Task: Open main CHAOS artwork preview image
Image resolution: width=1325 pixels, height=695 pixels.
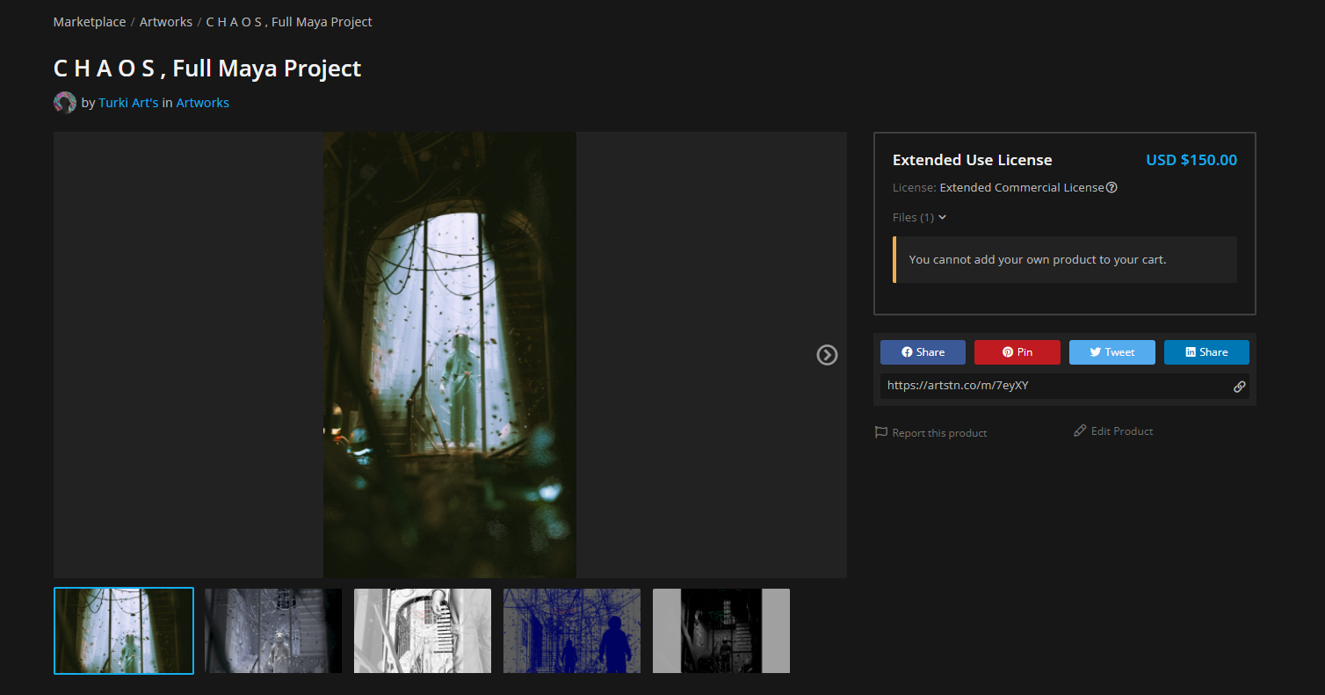Action: point(450,355)
